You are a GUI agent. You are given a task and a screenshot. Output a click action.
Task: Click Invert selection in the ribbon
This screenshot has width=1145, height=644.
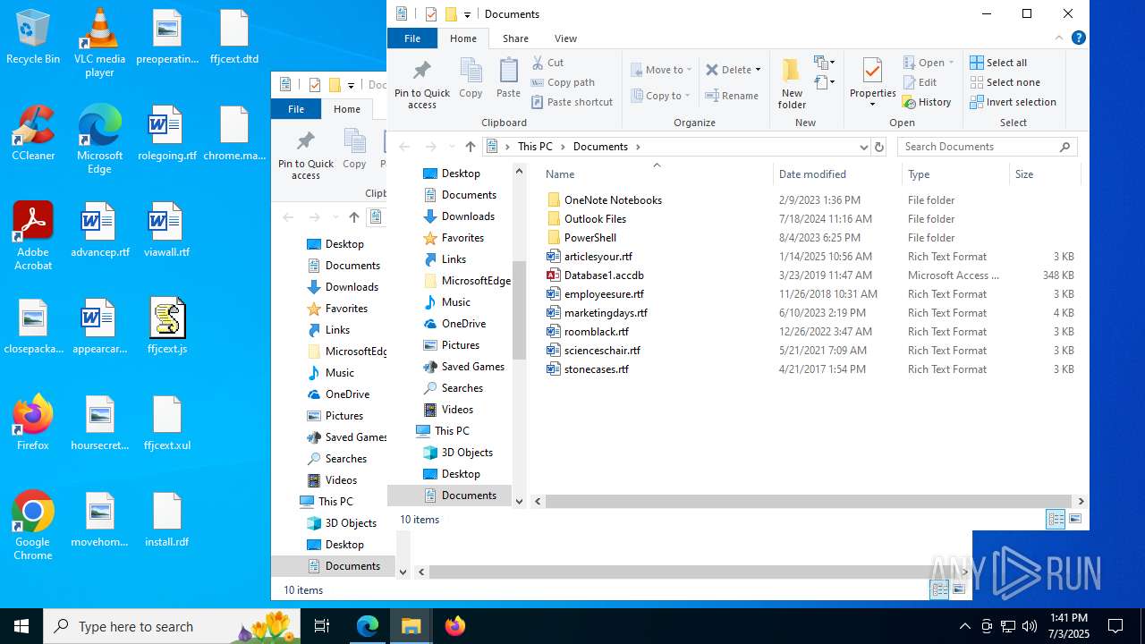click(1013, 102)
